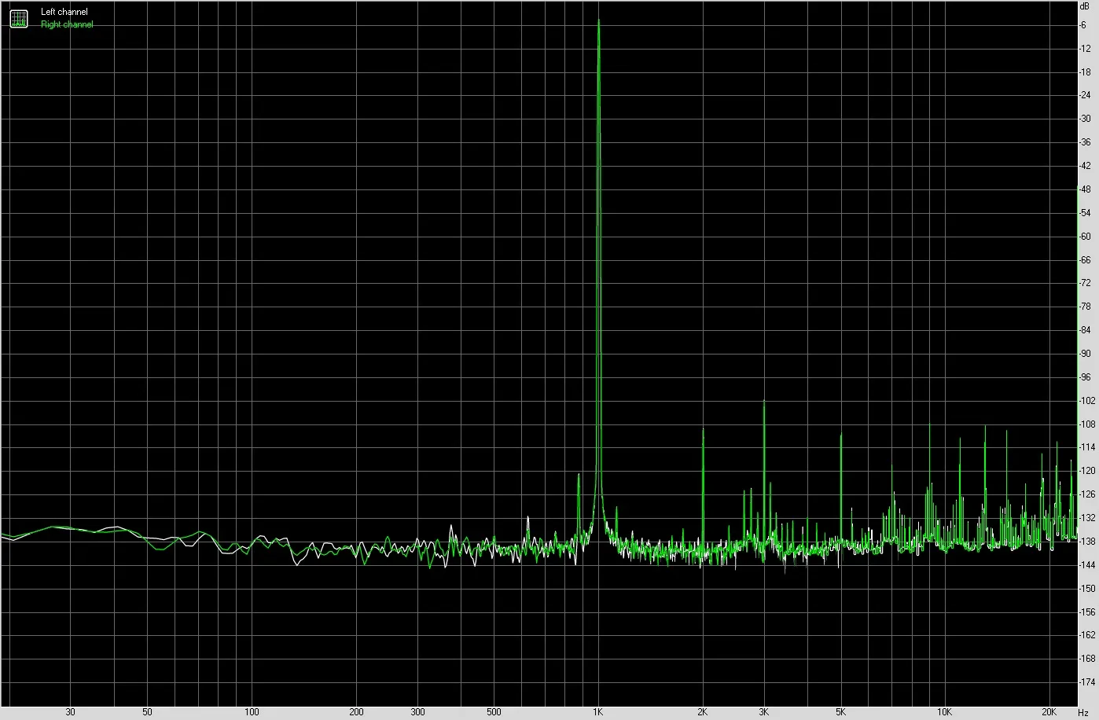Click the "-48" dB axis label

tap(1085, 189)
